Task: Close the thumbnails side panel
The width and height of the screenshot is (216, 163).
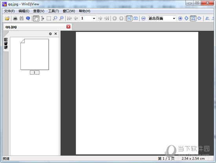Action: (x=56, y=34)
